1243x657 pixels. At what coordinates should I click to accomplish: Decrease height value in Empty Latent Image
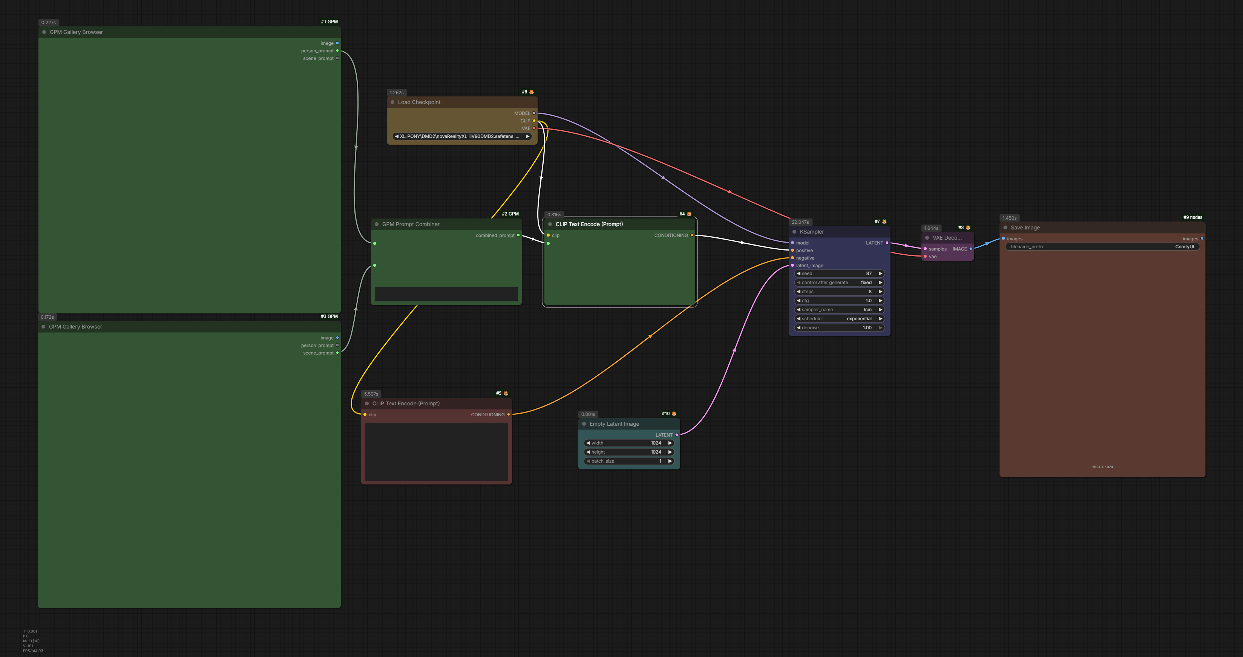588,452
